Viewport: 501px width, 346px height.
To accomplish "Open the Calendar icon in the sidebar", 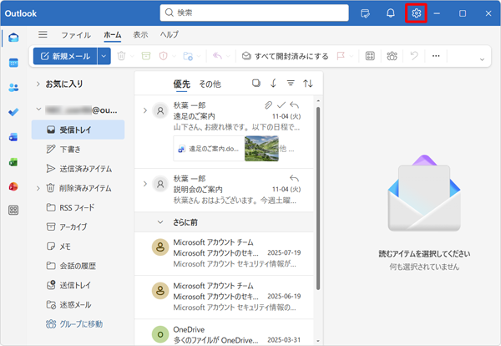I will (x=13, y=63).
